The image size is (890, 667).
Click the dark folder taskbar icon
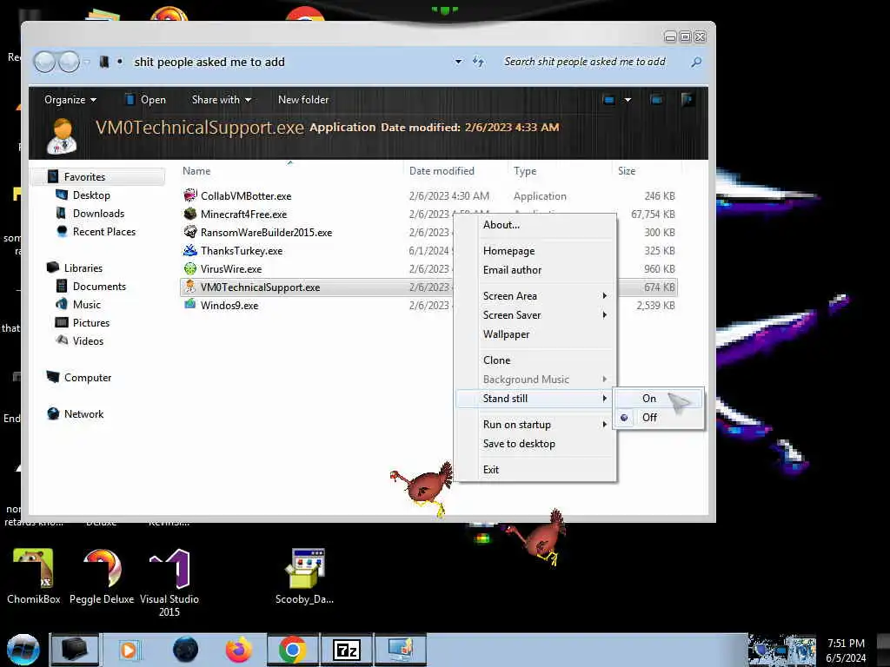(x=75, y=650)
